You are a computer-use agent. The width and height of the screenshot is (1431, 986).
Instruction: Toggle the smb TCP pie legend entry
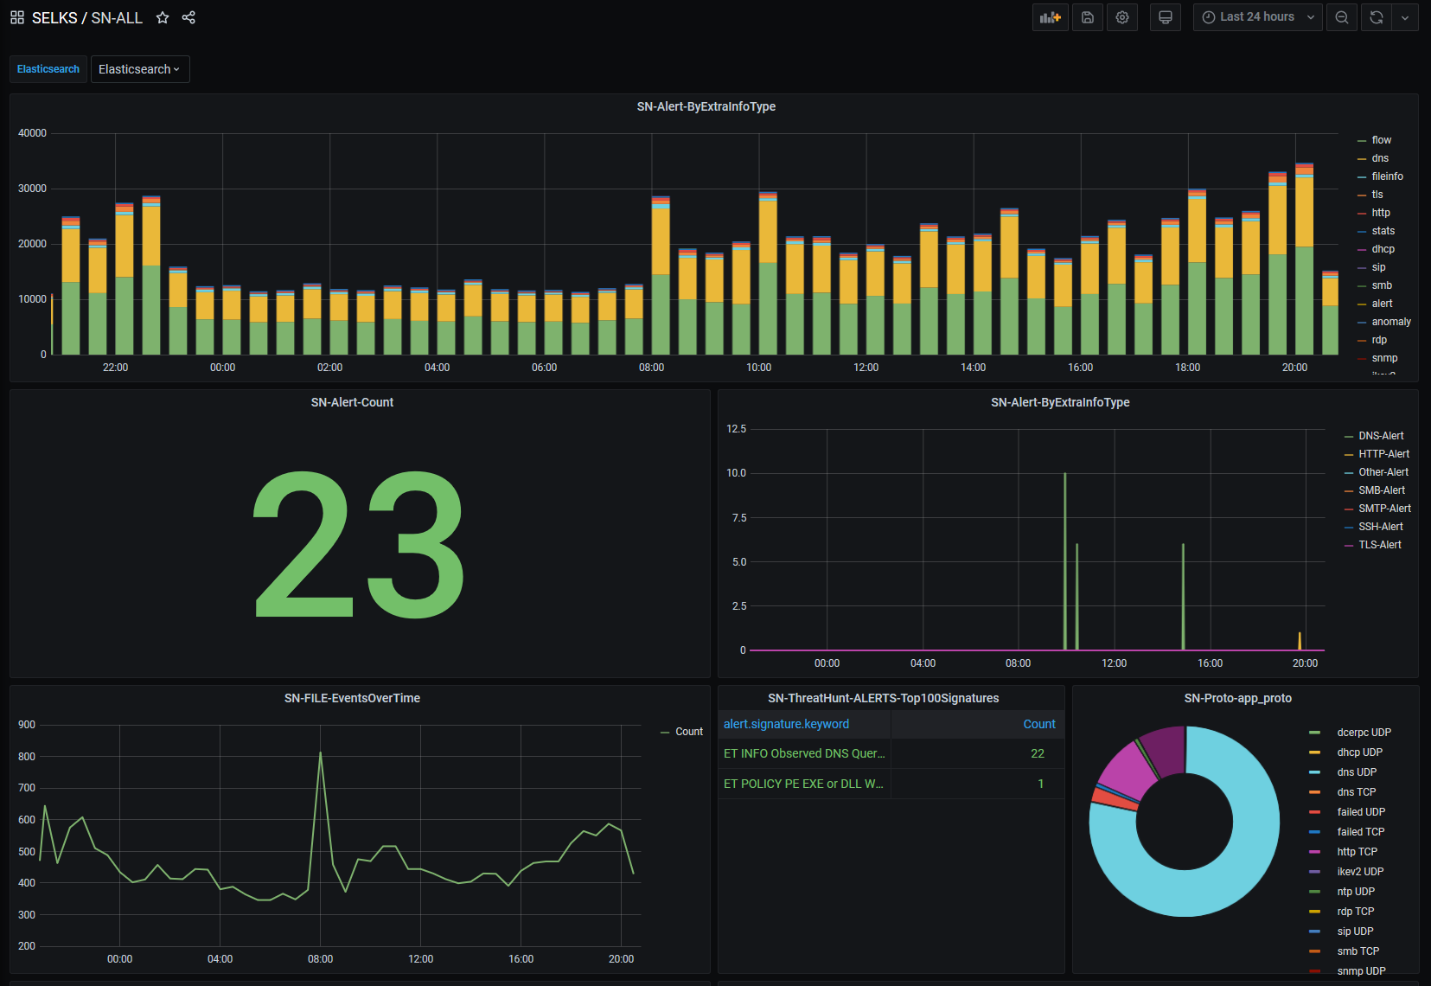pos(1358,951)
